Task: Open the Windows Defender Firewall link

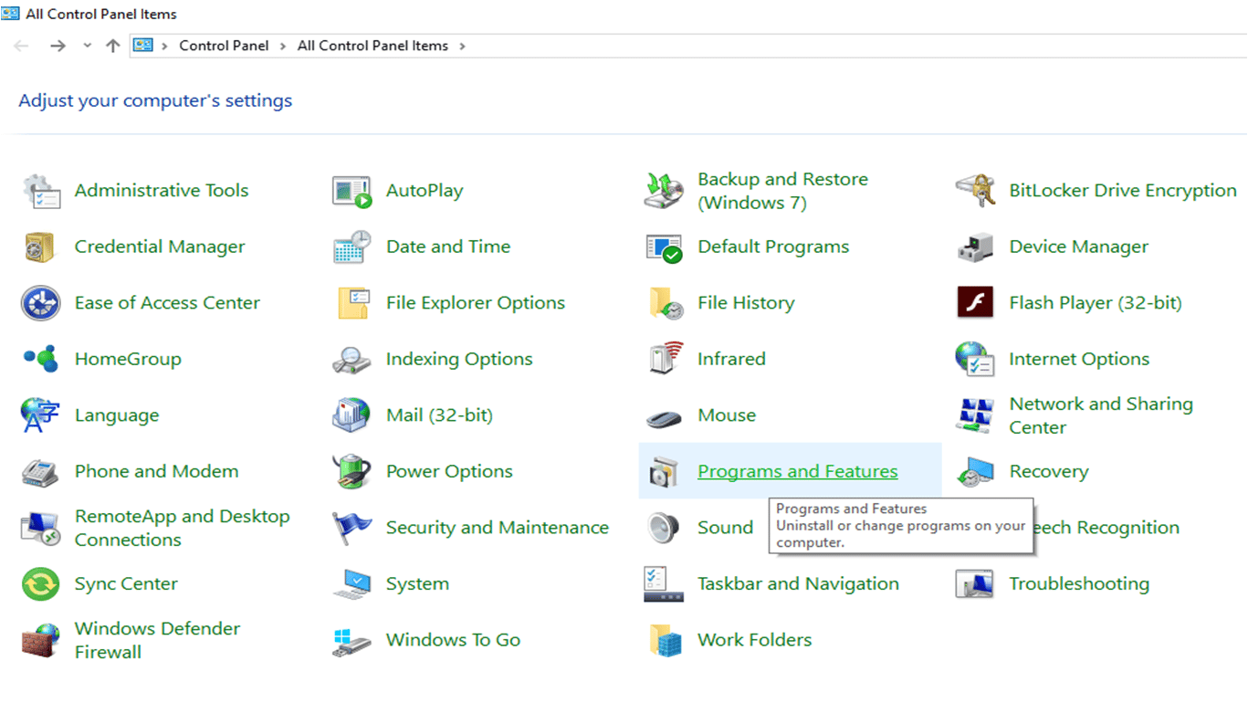Action: 157,640
